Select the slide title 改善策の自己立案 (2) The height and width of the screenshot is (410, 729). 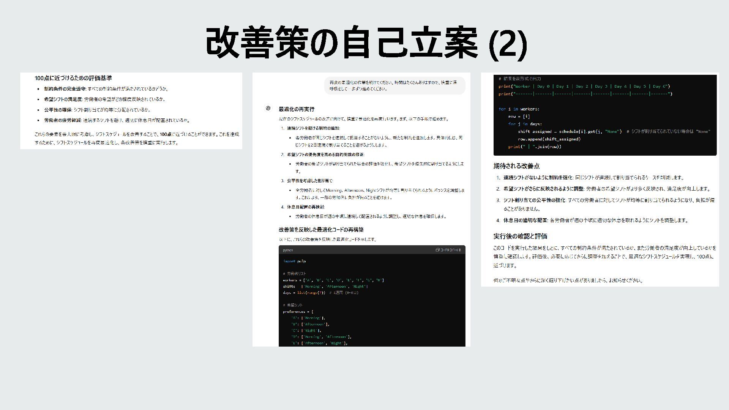(x=366, y=43)
